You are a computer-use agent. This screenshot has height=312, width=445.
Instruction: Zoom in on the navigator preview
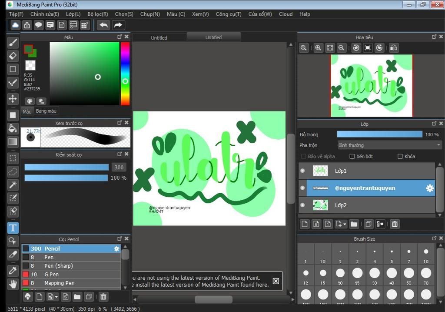(x=318, y=48)
